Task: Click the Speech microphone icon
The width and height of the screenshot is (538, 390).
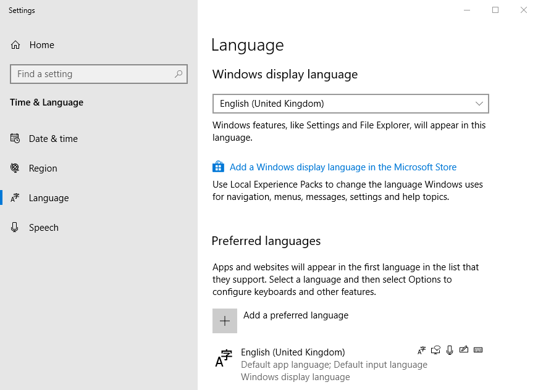Action: pos(15,227)
